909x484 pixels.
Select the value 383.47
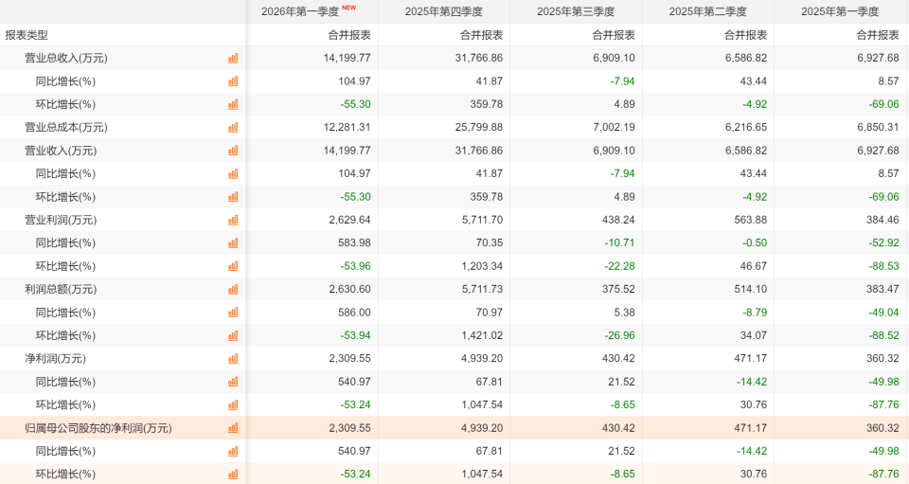point(882,289)
